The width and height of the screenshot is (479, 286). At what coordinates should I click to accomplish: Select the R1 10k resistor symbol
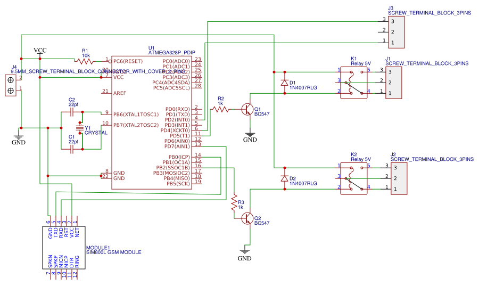(85, 61)
